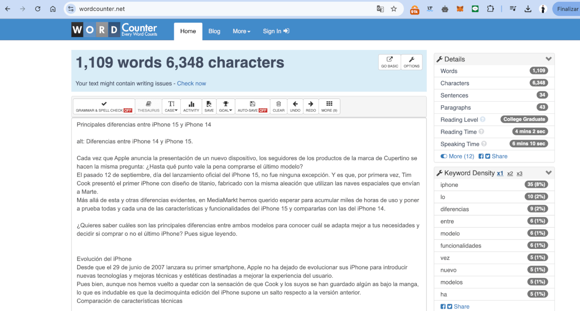Expand the More navigation dropdown
The height and width of the screenshot is (311, 580).
(242, 31)
